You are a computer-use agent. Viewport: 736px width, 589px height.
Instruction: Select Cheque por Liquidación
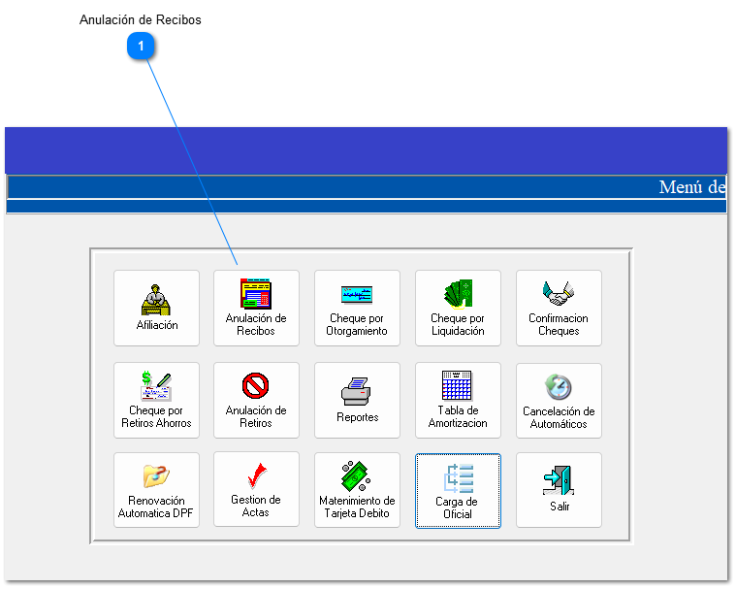[458, 308]
